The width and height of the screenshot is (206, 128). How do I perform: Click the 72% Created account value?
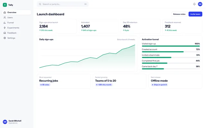198,49
